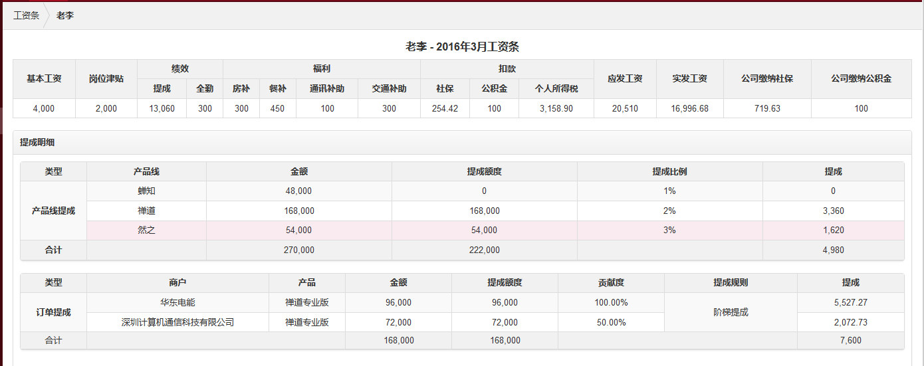Viewport: 924px width, 366px height.
Task: Click the 产品线 column header
Action: coord(146,171)
